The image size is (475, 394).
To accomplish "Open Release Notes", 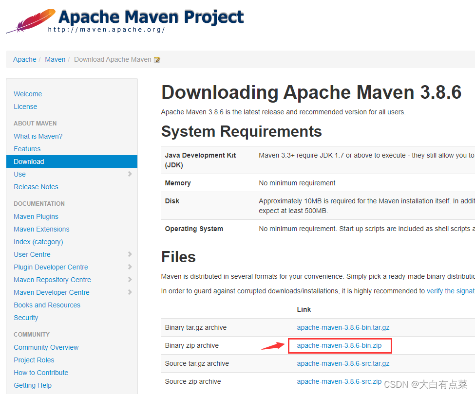I will point(36,187).
